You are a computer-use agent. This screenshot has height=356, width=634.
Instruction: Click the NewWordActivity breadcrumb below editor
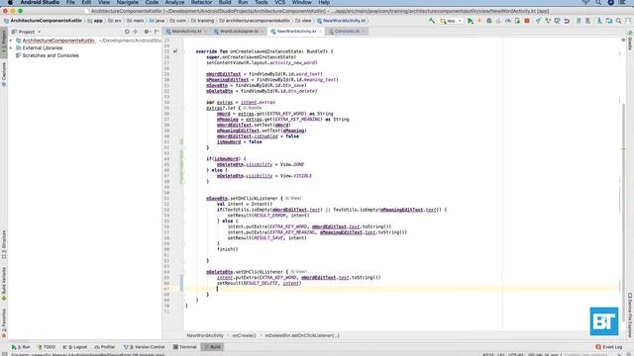205,336
